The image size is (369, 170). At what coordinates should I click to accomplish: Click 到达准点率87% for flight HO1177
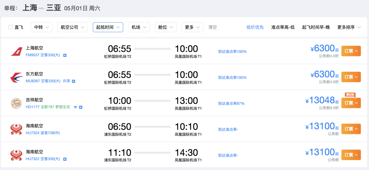[x=231, y=103]
